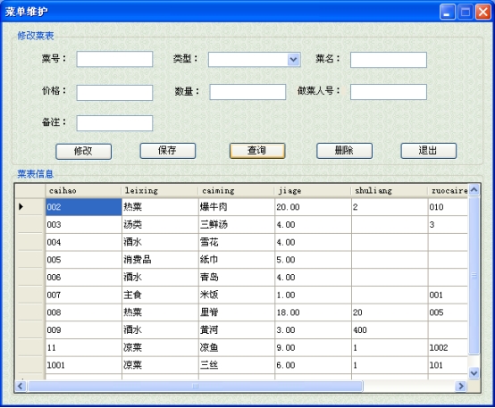This screenshot has height=408, width=495.
Task: Select caihao cell 1001
Action: (84, 365)
